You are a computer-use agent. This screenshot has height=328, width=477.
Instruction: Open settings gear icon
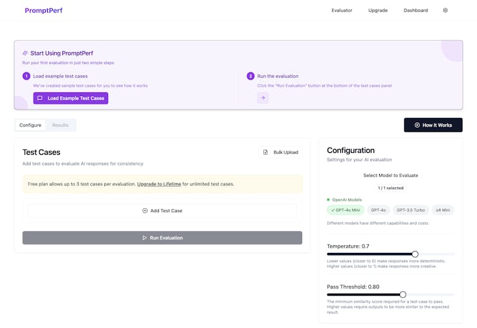pyautogui.click(x=445, y=10)
